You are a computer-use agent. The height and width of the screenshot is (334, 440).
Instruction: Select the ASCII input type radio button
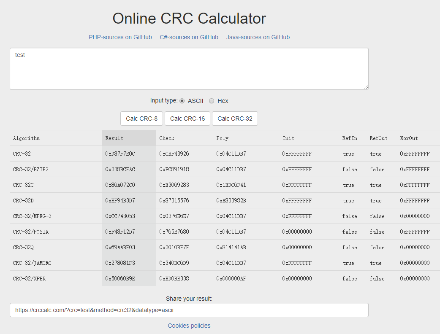click(182, 101)
